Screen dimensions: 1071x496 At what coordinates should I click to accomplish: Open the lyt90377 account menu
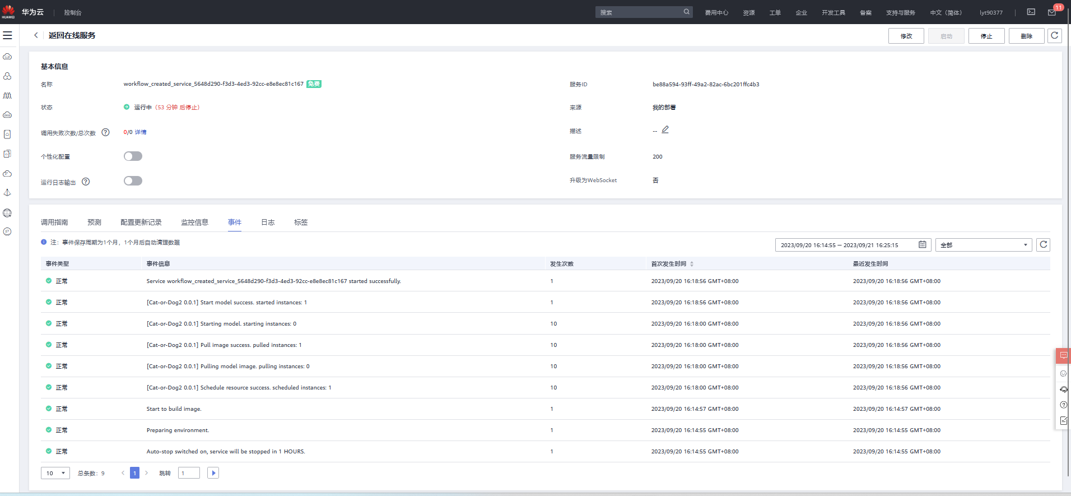click(x=991, y=12)
